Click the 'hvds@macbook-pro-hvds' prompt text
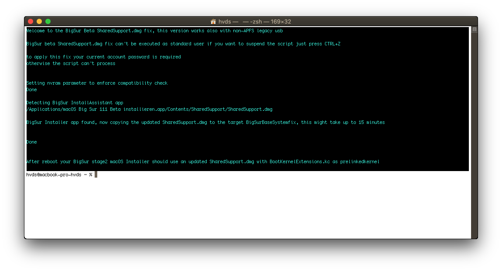The height and width of the screenshot is (271, 502). (x=54, y=175)
